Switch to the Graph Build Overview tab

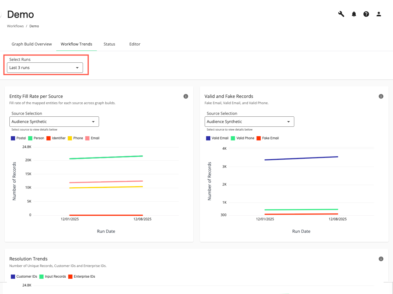click(x=31, y=44)
